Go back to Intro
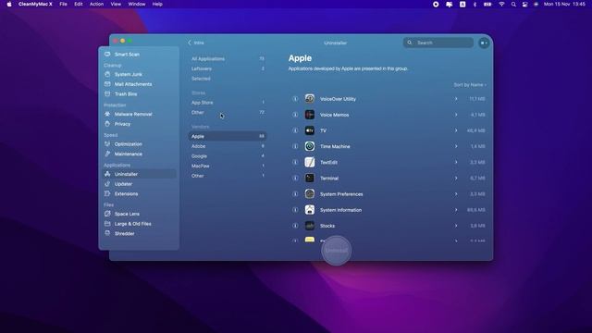The width and height of the screenshot is (592, 333). [196, 43]
